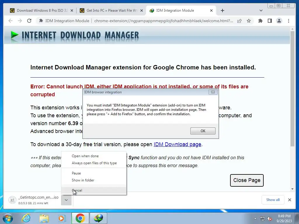
Task: Click the scrollbar up arrow
Action: 292,29
